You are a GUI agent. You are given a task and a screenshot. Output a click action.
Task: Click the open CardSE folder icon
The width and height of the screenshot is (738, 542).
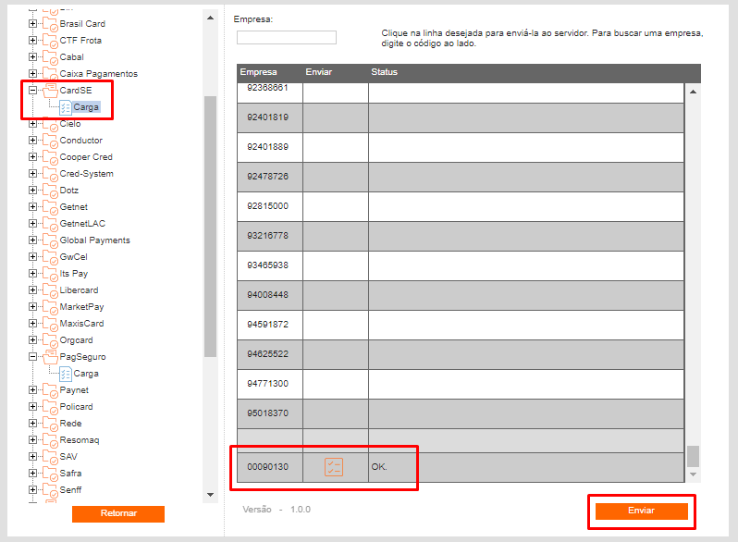[x=50, y=91]
